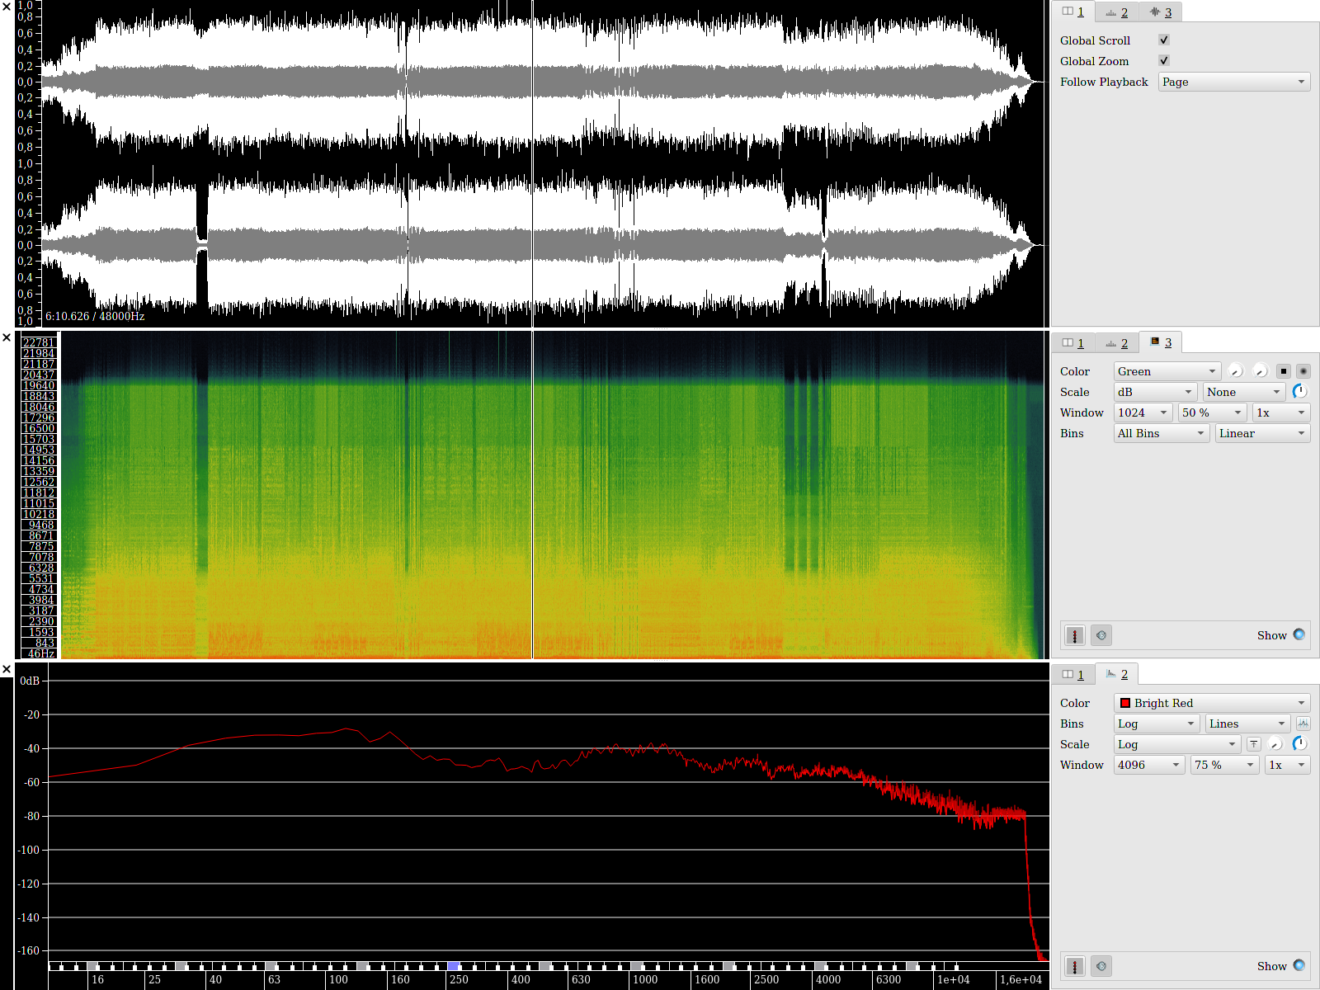Toggle the show peaks icon beside Lines
This screenshot has width=1320, height=990.
coord(1303,724)
